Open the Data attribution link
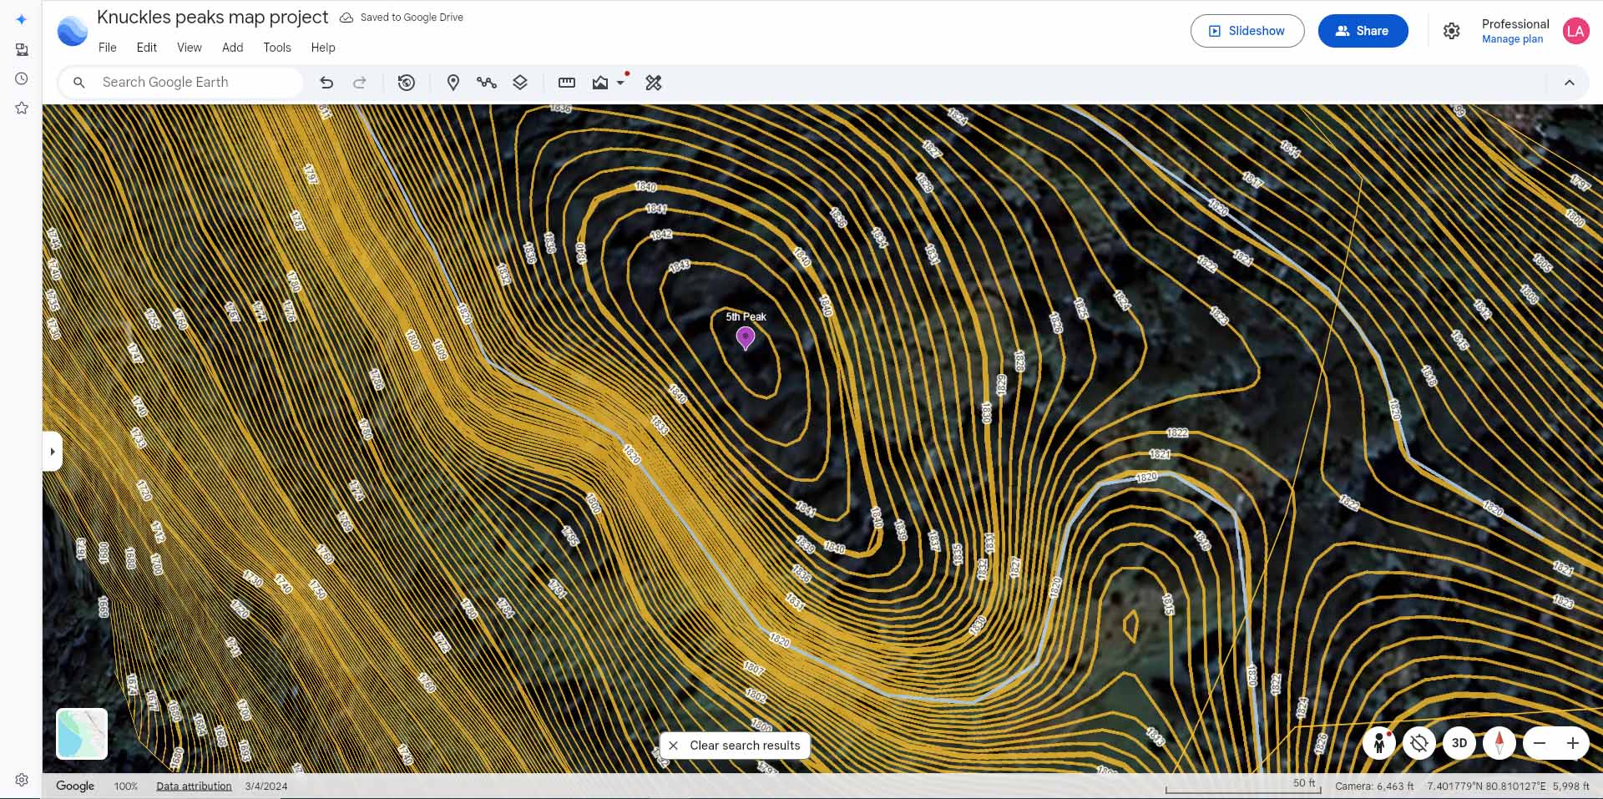This screenshot has width=1603, height=799. pyautogui.click(x=194, y=786)
